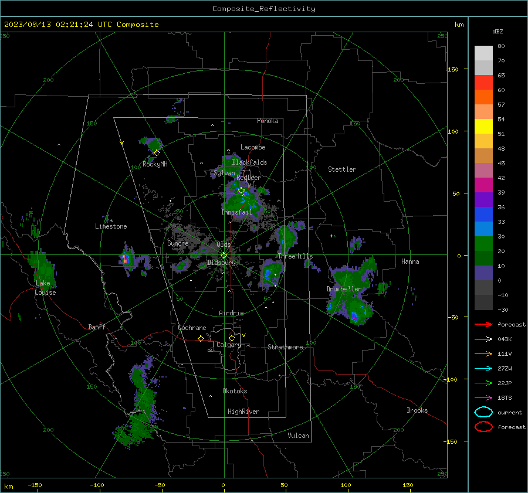The height and width of the screenshot is (493, 528).
Task: Click the Stettler city label
Action: pos(342,169)
